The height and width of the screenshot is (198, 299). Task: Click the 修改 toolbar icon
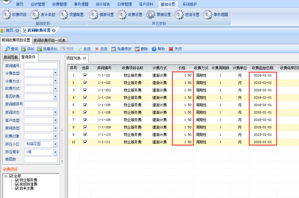[x=63, y=49]
